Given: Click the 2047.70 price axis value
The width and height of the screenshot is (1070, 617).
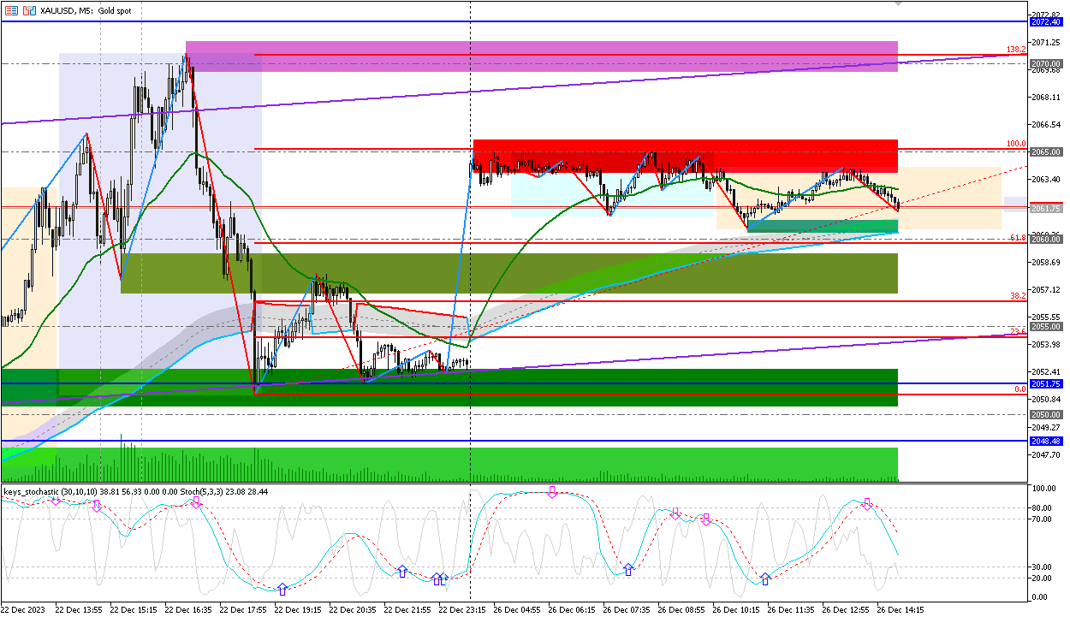Looking at the screenshot, I should pos(1047,454).
